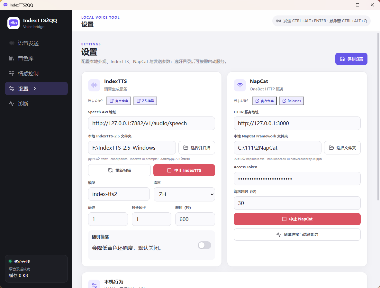Click the Speech API 地址 input field

point(151,123)
